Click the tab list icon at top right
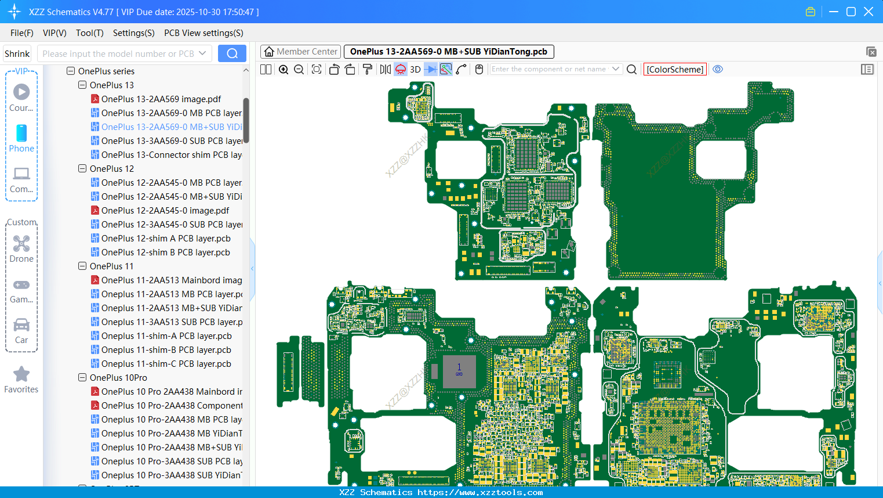Image resolution: width=883 pixels, height=498 pixels. 871,52
